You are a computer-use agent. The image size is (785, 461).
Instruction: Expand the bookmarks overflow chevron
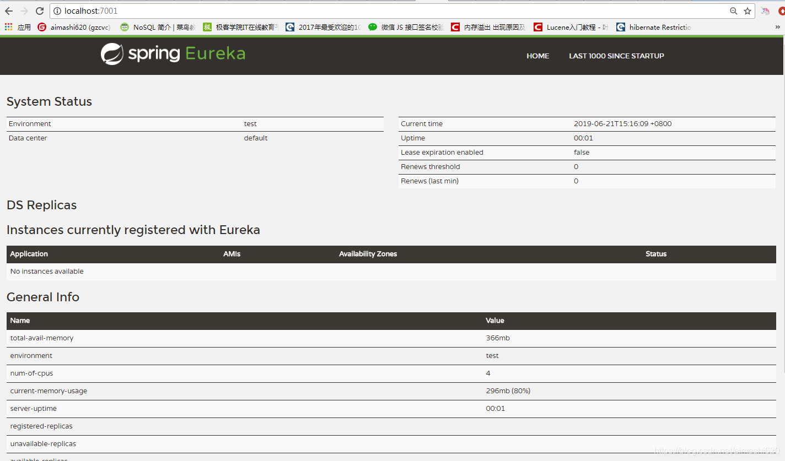click(x=777, y=27)
